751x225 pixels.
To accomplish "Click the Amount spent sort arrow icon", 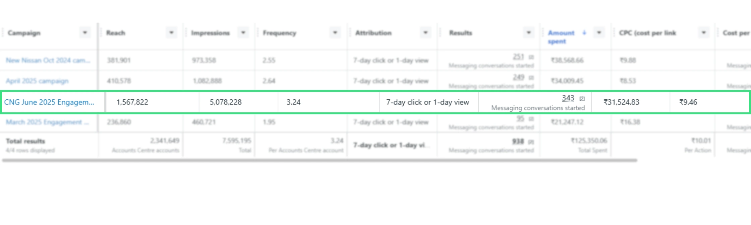I will [x=584, y=33].
